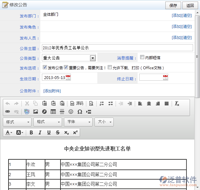The width and height of the screenshot is (200, 190).
Task: Insert a smiley emoticon
Action: click(x=71, y=112)
